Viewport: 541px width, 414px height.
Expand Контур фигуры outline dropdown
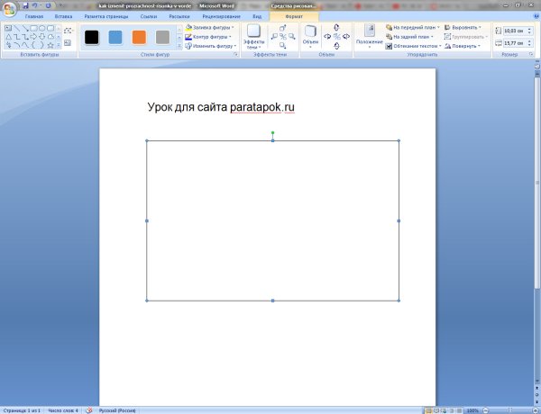[x=211, y=37]
